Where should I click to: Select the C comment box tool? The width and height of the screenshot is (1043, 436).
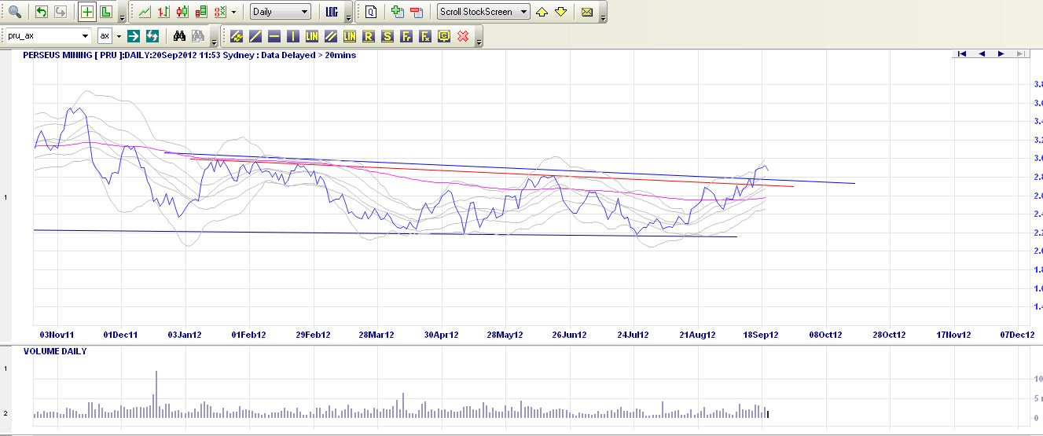pos(444,36)
